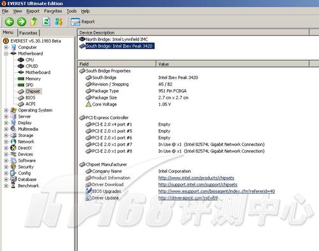The height and width of the screenshot is (251, 319).
Task: Click the Operating System Windows flag icon
Action: [x=13, y=110]
